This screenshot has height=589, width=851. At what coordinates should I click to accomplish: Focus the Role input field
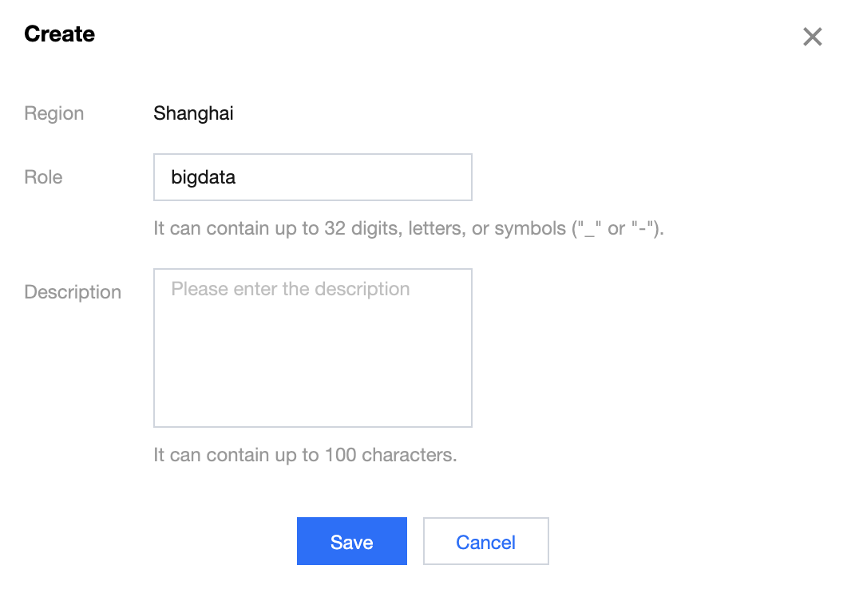[x=312, y=177]
